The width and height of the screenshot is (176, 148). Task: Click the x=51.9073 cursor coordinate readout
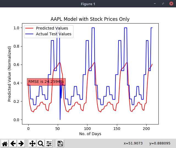point(133,143)
